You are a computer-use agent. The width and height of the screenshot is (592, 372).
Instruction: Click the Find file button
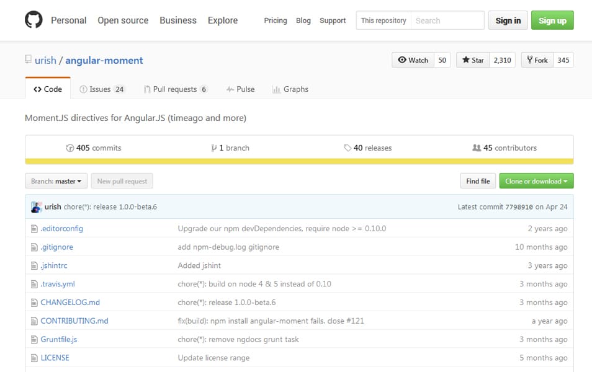478,181
